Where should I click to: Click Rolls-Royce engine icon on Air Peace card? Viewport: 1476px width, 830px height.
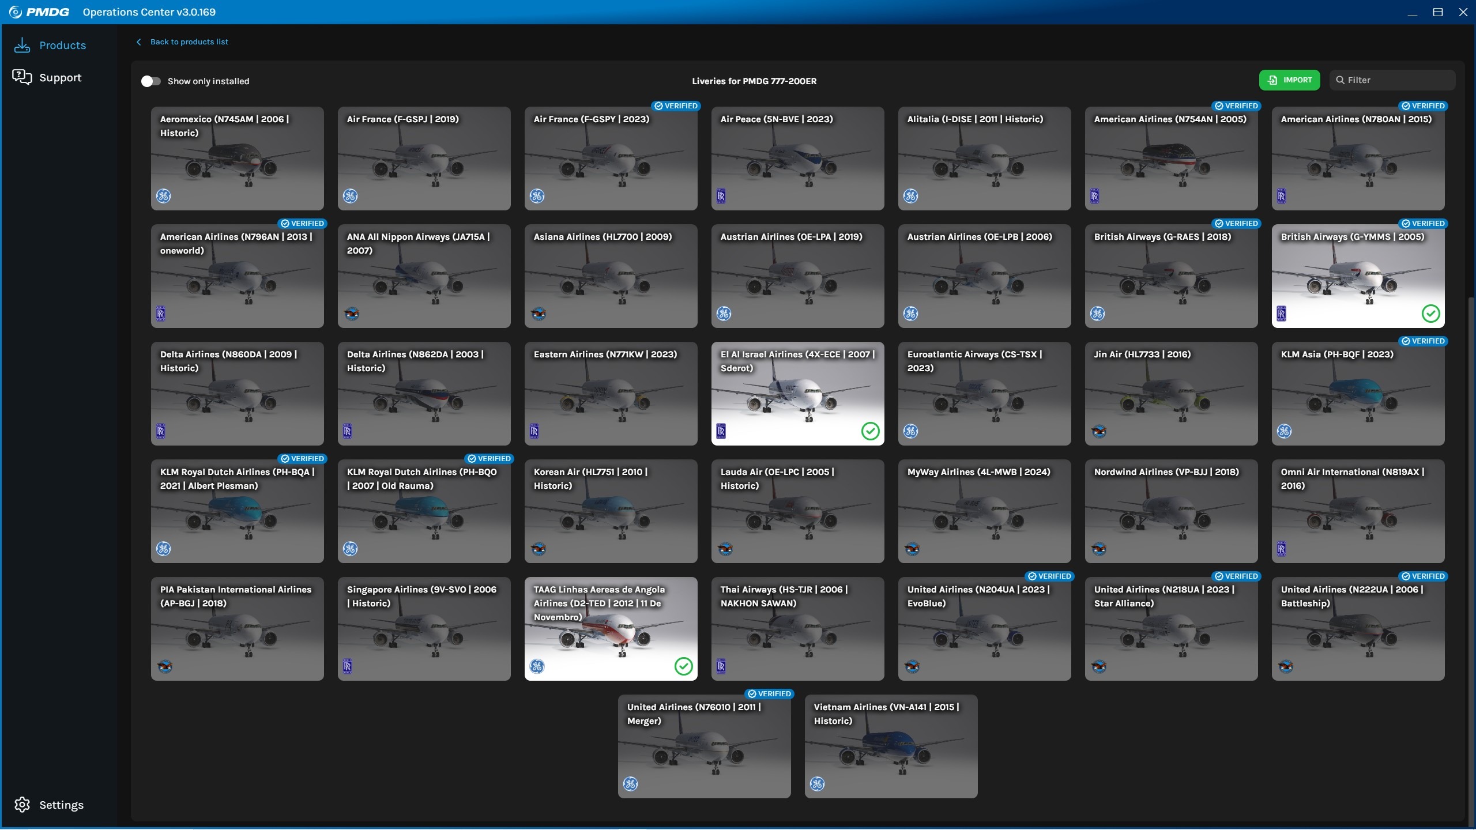tap(721, 196)
